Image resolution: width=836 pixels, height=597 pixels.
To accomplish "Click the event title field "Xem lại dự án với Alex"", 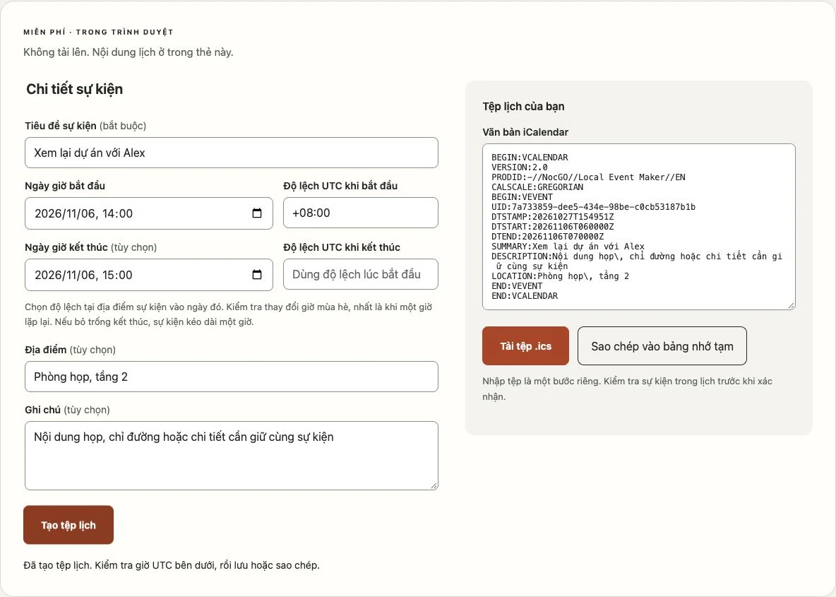I will pyautogui.click(x=232, y=153).
